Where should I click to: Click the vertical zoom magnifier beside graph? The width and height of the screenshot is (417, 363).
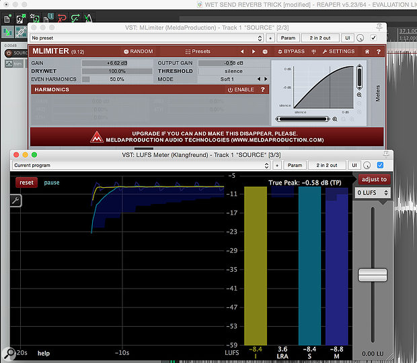click(x=359, y=95)
